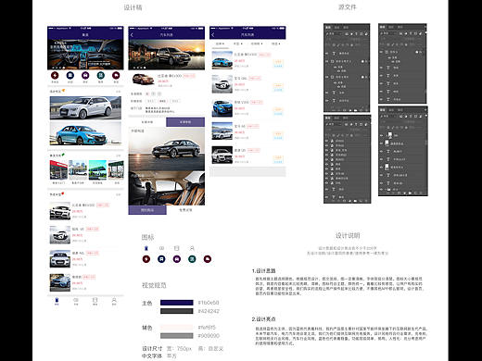This screenshot has width=482, height=361.
Task: Pick the navy #1b0e68 main color swatch
Action: pos(177,303)
